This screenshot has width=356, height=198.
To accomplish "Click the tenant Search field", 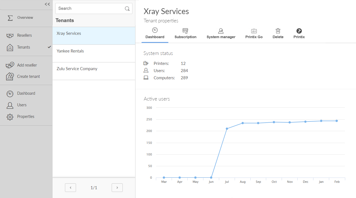I will click(90, 9).
